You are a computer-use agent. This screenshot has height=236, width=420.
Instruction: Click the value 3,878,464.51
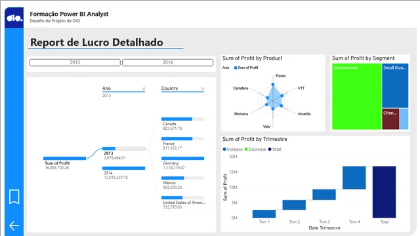(115, 158)
